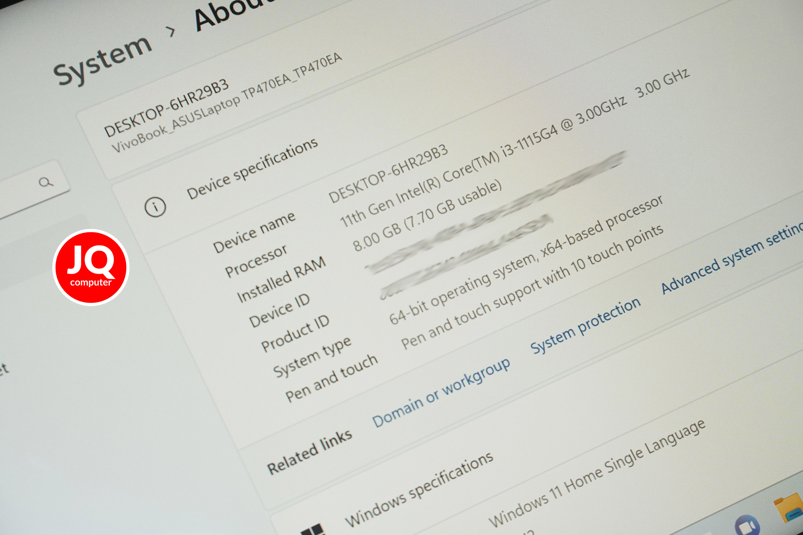
Task: Select VivoBook_ASUSLaptop TP470EA_TP470EA model text
Action: click(x=227, y=102)
